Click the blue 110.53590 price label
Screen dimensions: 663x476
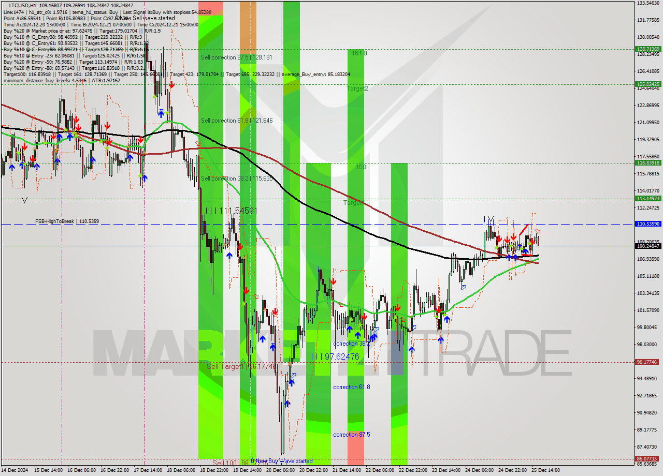(648, 224)
